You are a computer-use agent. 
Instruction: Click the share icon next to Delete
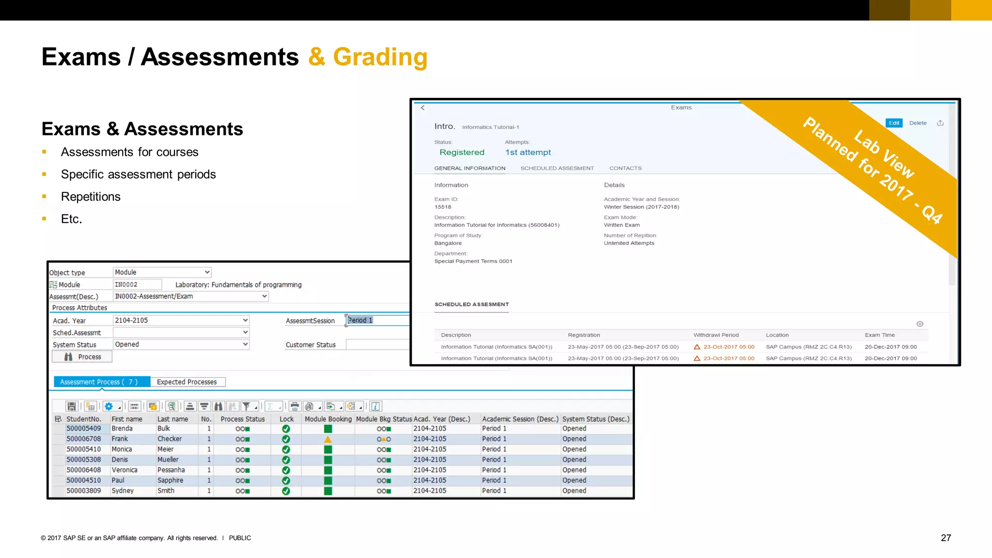point(940,123)
